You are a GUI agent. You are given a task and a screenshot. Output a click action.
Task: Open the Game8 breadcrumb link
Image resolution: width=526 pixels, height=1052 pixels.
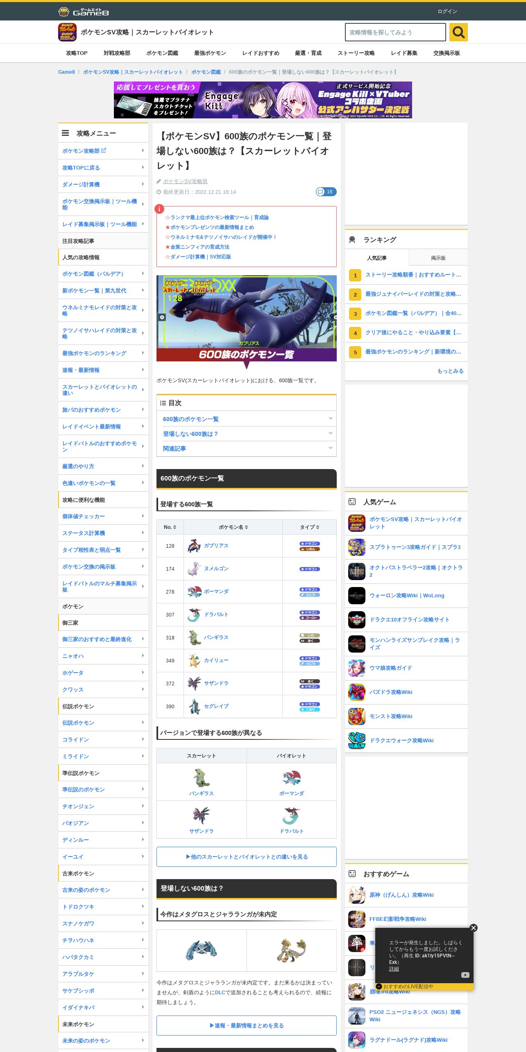[66, 72]
